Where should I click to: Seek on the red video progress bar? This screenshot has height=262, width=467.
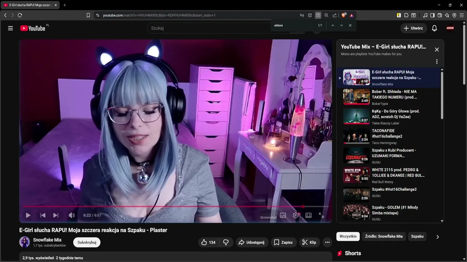pyautogui.click(x=176, y=207)
